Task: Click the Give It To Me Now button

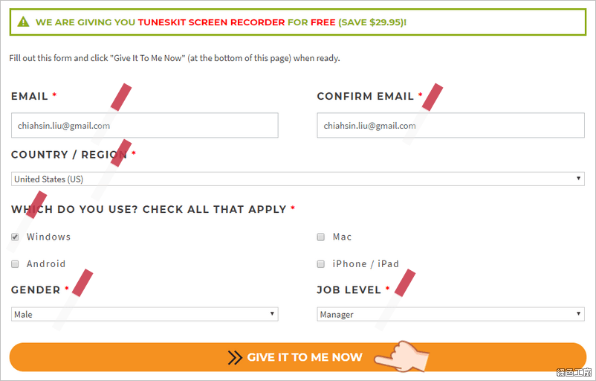Action: pos(297,357)
